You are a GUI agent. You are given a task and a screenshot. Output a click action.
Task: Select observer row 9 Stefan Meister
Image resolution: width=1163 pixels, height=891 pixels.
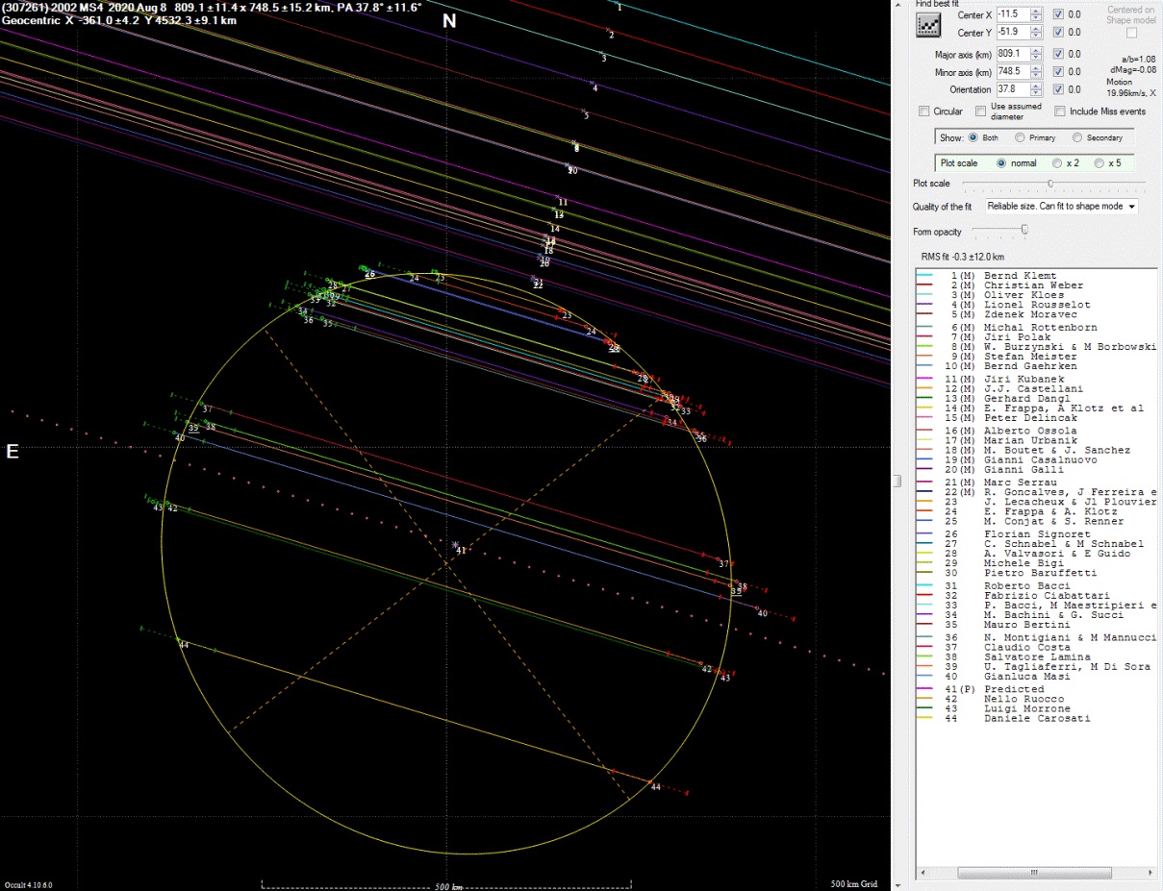[1037, 357]
